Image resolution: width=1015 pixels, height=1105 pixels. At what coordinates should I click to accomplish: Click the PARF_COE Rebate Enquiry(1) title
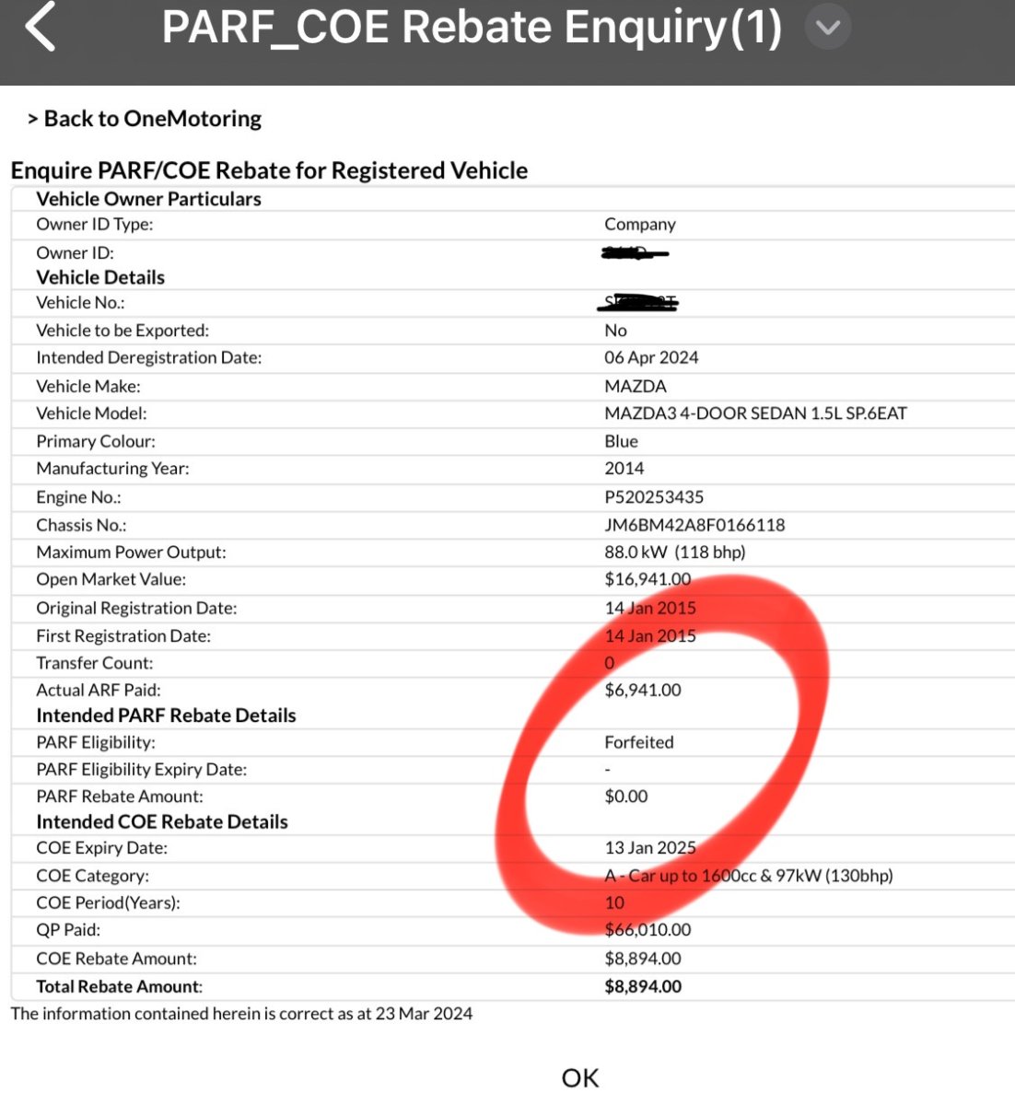(472, 28)
